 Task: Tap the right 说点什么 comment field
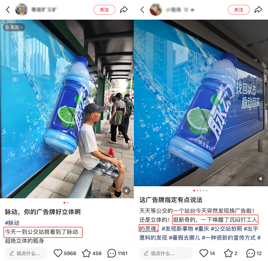pyautogui.click(x=166, y=253)
